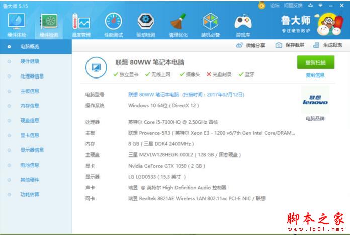Click the Nvidia GeForce GTX 1050 text
Screen dimensions: 350x235
pos(166,166)
